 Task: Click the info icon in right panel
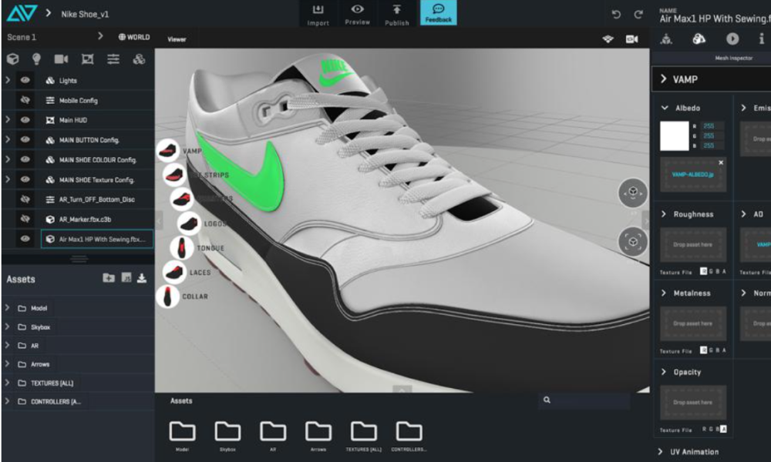click(761, 38)
